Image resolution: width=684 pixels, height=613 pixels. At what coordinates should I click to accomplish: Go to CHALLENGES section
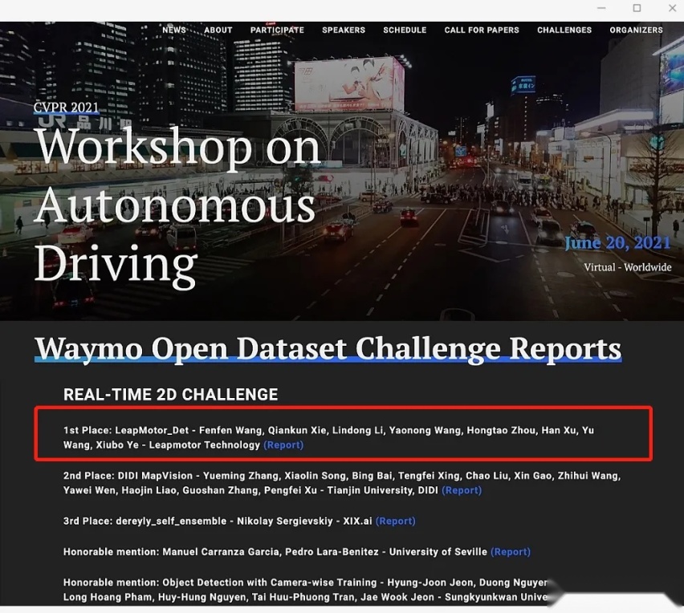point(564,30)
